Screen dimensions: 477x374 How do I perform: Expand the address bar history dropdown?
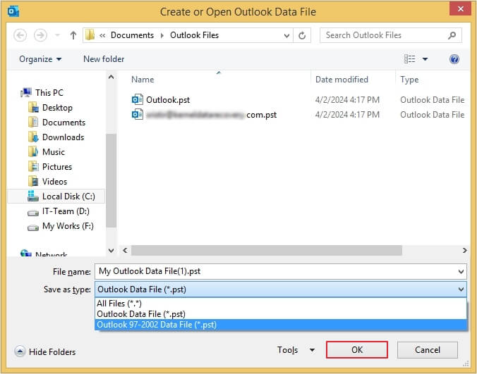286,35
